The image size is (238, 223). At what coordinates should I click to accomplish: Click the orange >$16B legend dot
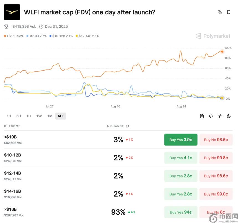(5, 36)
